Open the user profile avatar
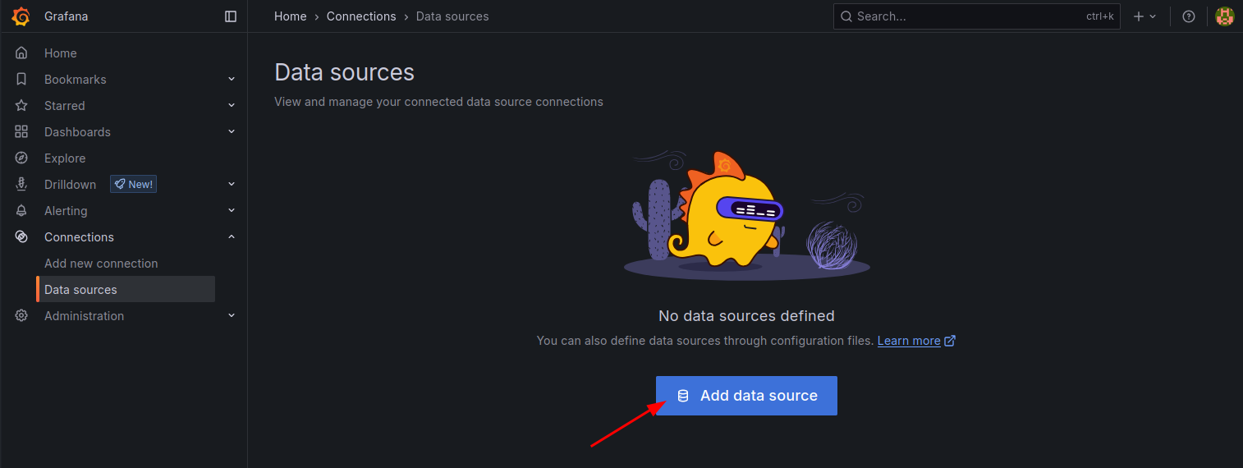The height and width of the screenshot is (468, 1243). pyautogui.click(x=1224, y=16)
